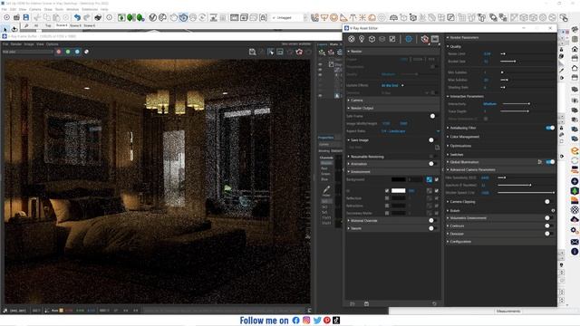This screenshot has height=326, width=580.
Task: Click the Print icon in SketchUp toolbar
Action: click(x=98, y=17)
